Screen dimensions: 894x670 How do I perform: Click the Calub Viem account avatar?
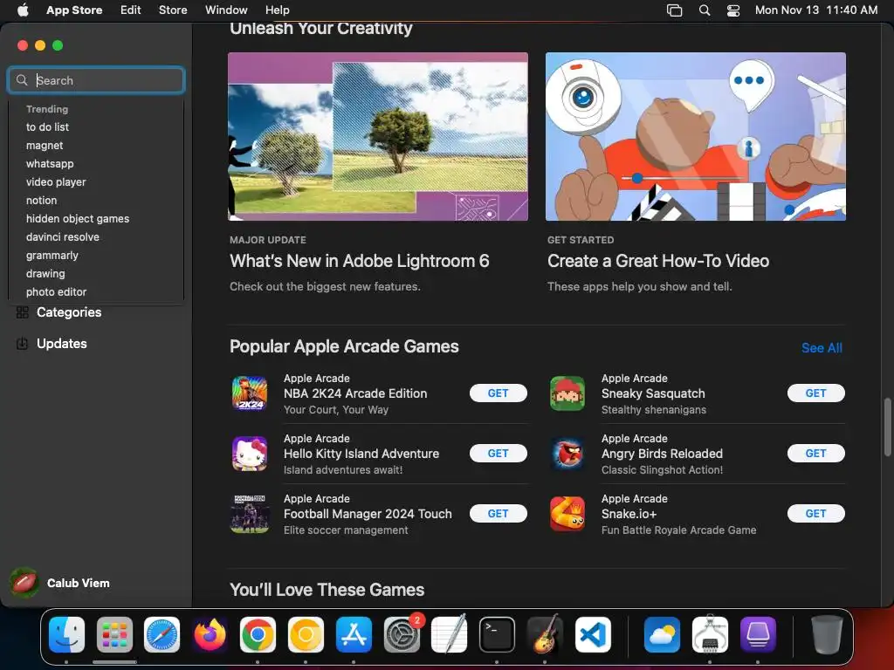click(x=24, y=582)
